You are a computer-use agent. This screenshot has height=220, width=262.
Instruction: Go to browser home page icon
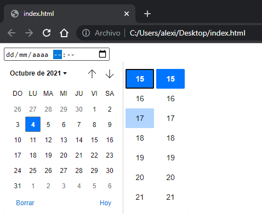click(64, 33)
